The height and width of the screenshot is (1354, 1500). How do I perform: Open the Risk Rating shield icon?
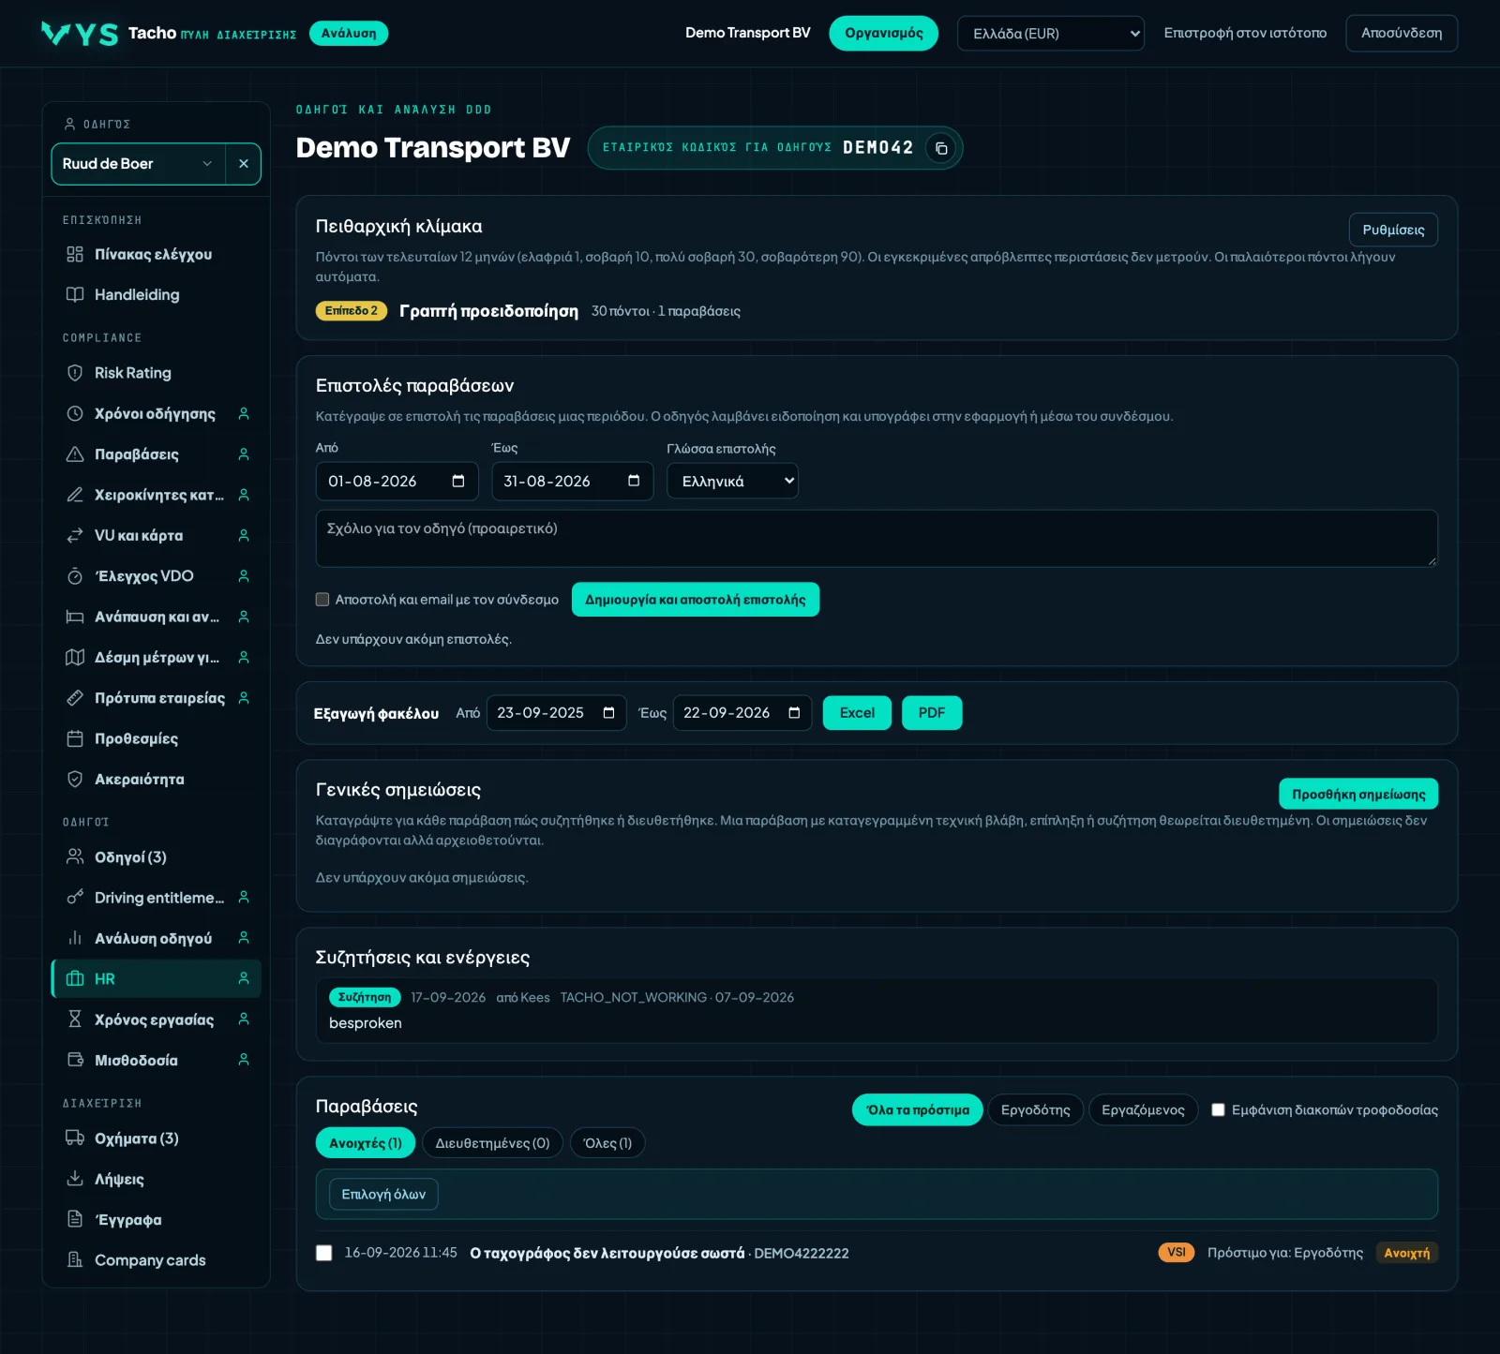point(75,373)
